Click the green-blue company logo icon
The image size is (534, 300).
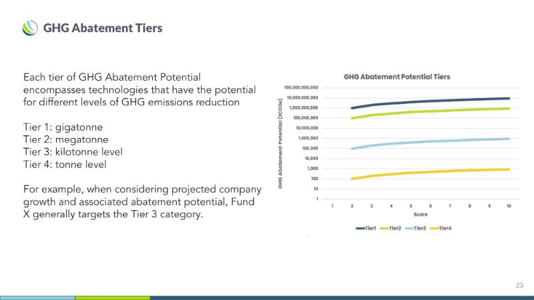(x=30, y=28)
